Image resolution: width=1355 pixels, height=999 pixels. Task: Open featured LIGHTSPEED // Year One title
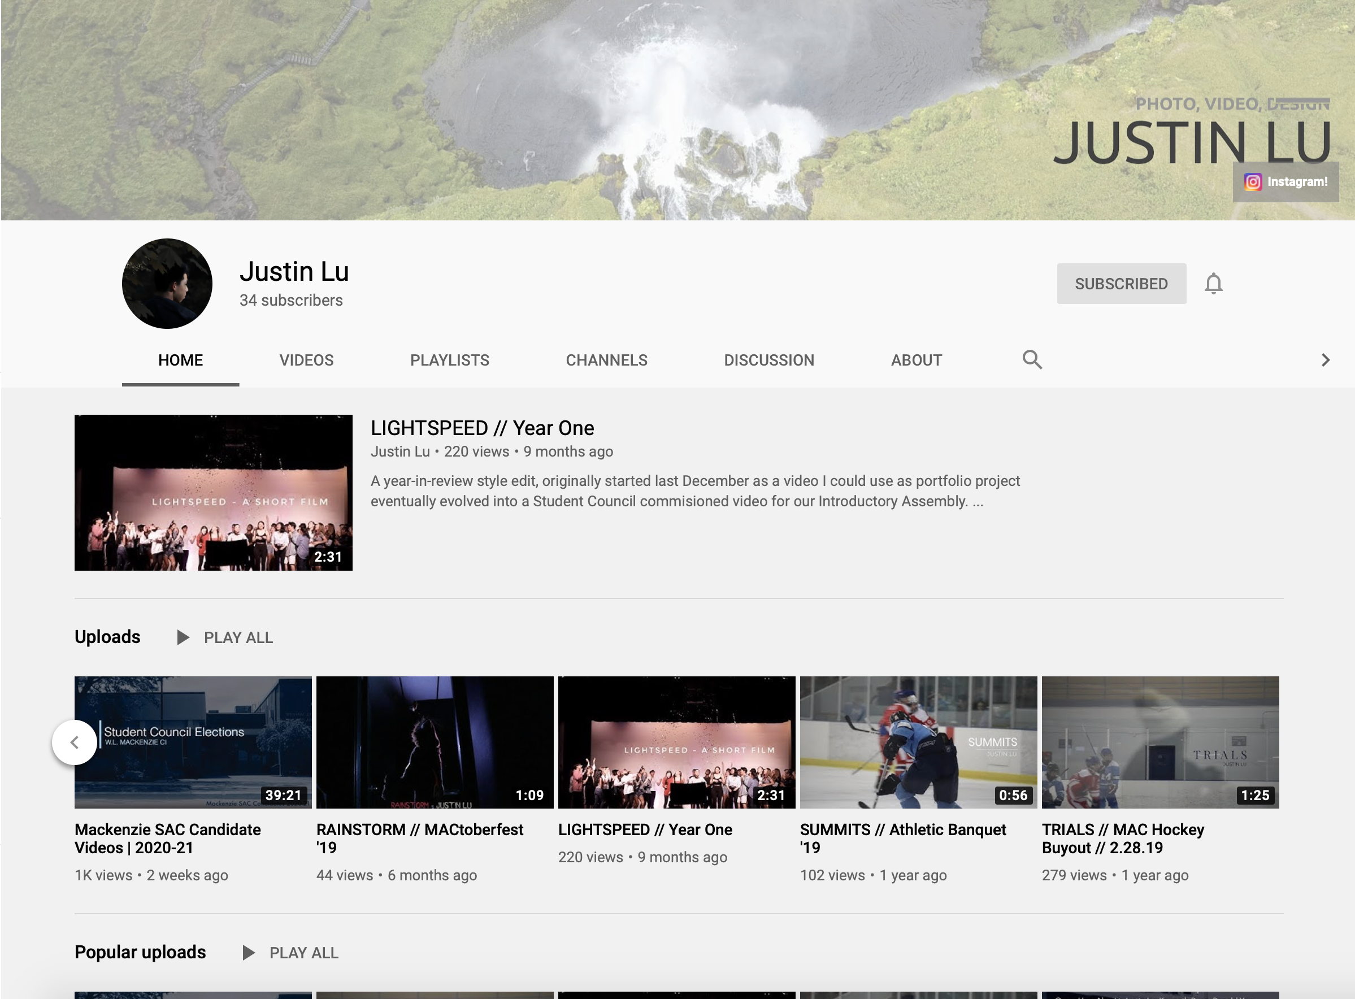[482, 428]
